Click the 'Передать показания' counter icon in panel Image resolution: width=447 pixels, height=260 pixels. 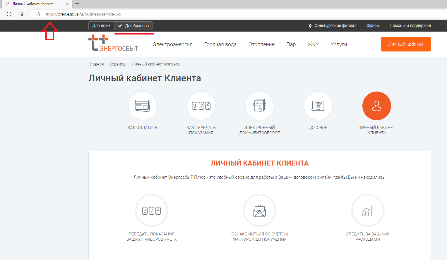pos(151,211)
